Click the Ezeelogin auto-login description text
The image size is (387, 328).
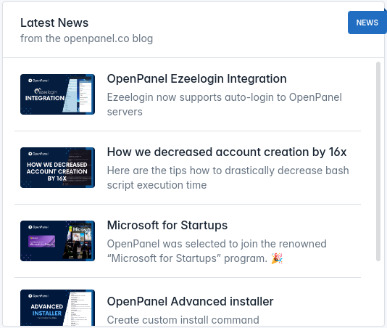point(225,104)
